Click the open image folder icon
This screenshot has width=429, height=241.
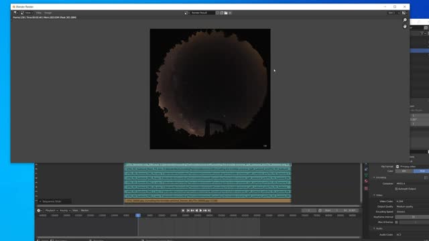(226, 13)
